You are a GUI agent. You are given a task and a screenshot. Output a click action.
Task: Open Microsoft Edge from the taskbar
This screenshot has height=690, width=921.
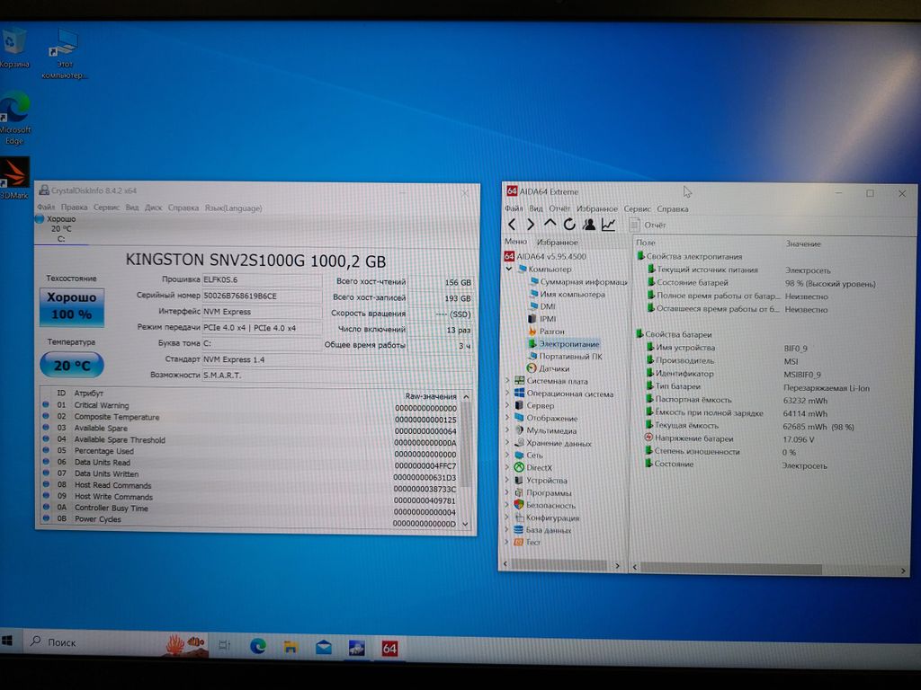[x=258, y=647]
